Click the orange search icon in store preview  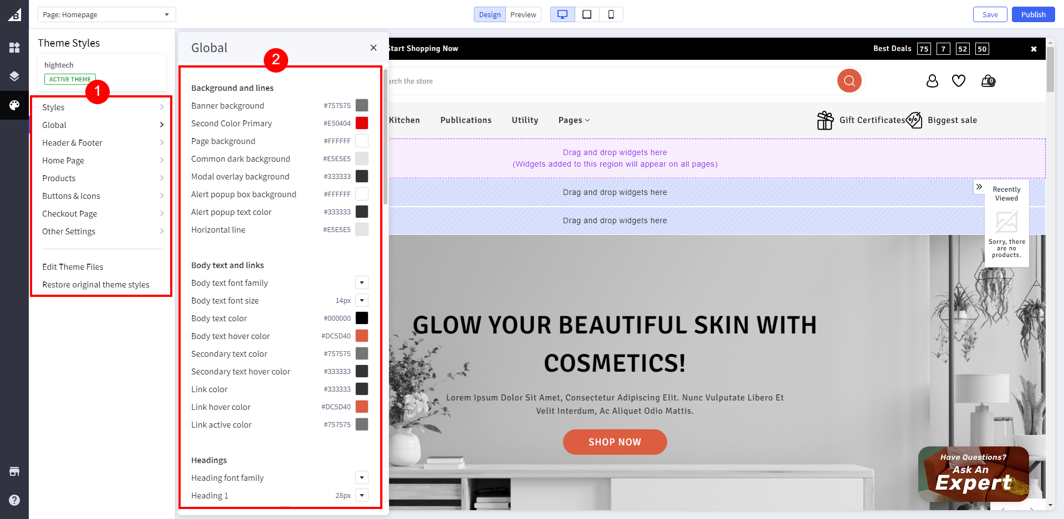[x=849, y=81]
